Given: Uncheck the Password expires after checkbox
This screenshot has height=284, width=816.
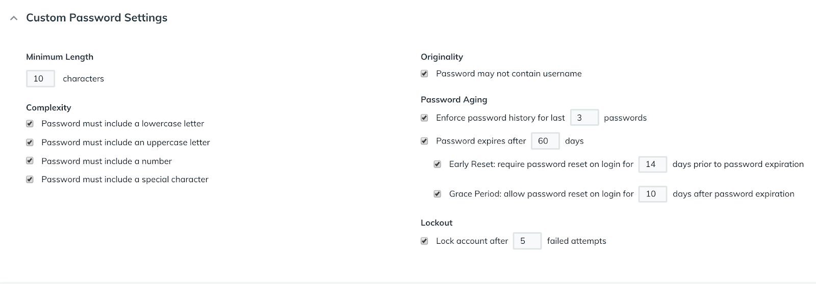Looking at the screenshot, I should pyautogui.click(x=424, y=141).
